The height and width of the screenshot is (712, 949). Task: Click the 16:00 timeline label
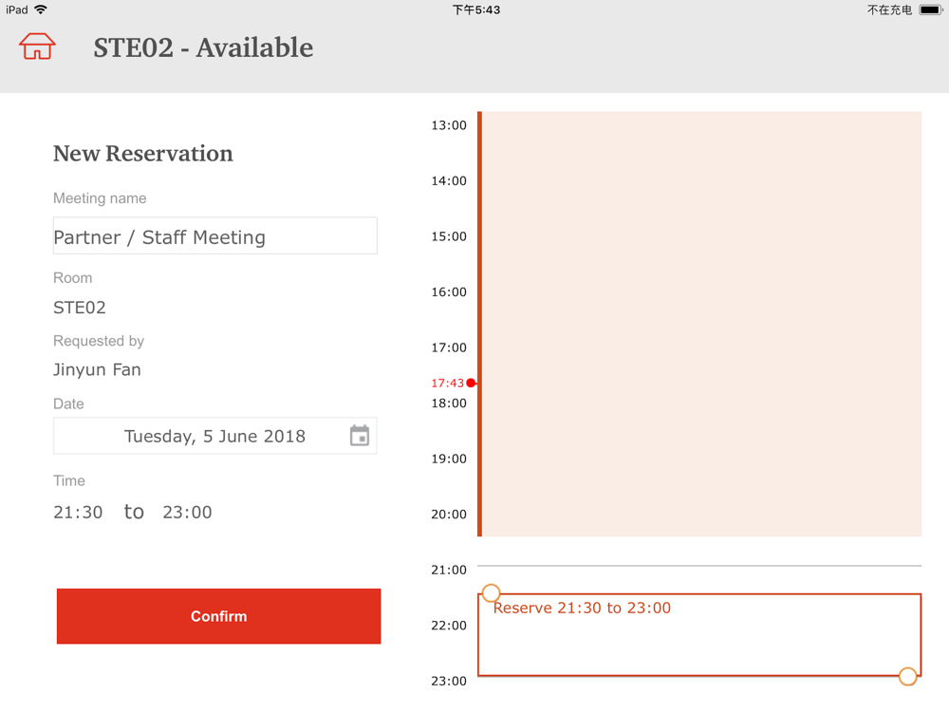[x=449, y=291]
